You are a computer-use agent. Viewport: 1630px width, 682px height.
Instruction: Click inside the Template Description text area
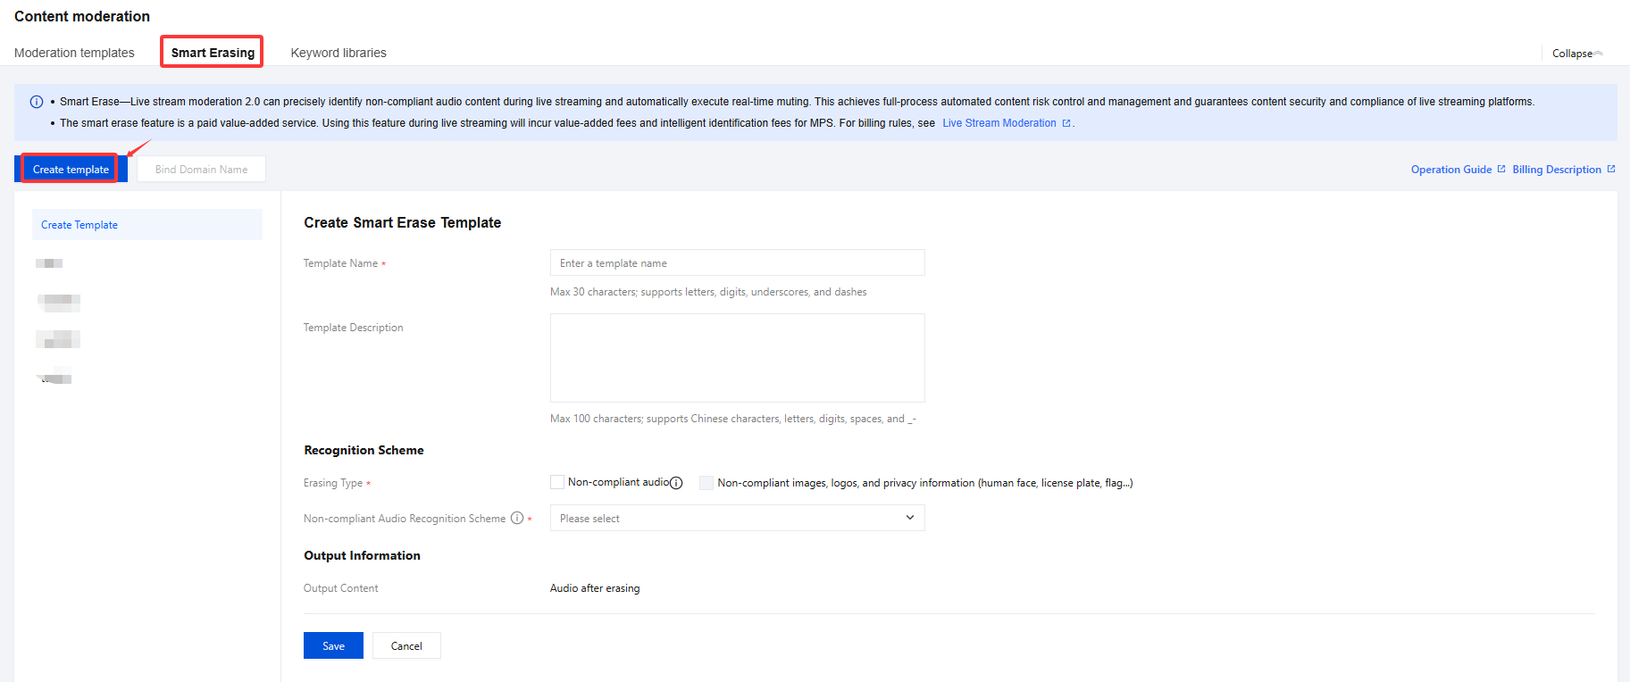[x=736, y=357]
